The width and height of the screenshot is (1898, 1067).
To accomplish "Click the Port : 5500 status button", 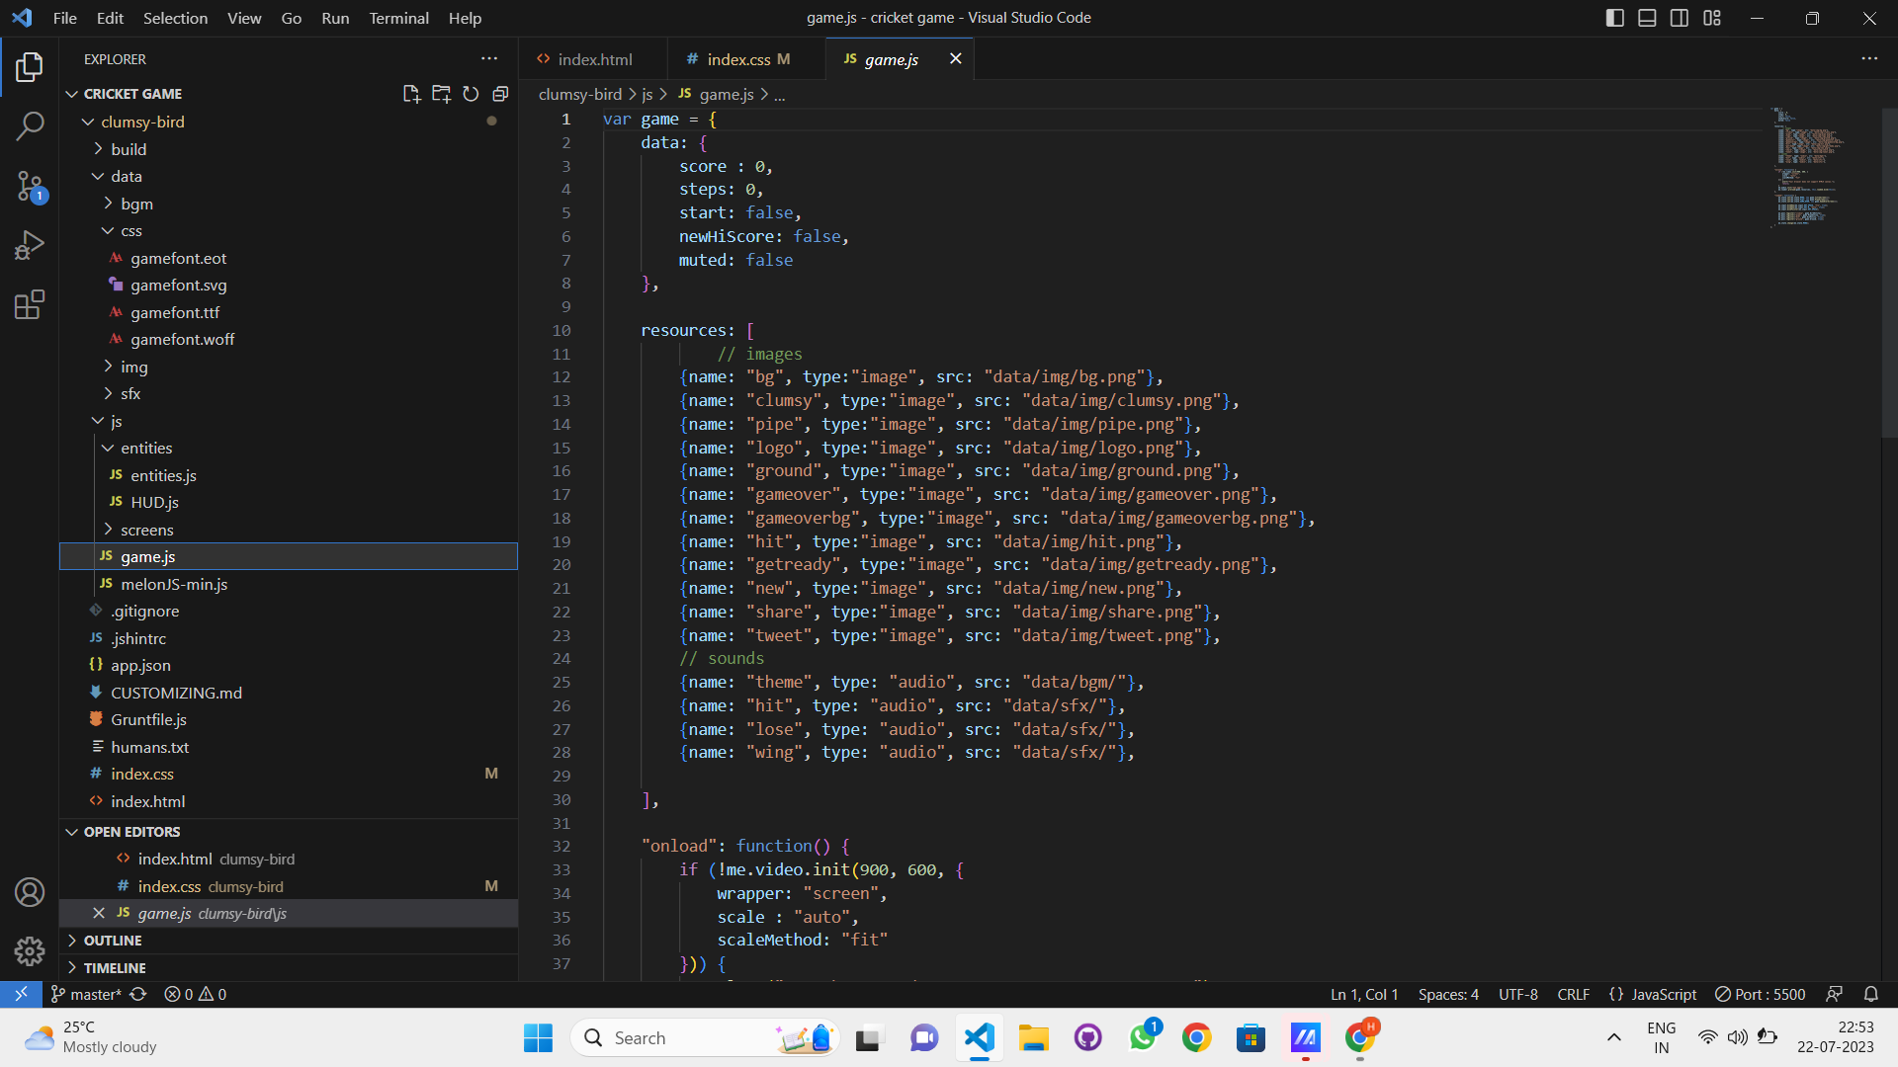I will click(1761, 994).
